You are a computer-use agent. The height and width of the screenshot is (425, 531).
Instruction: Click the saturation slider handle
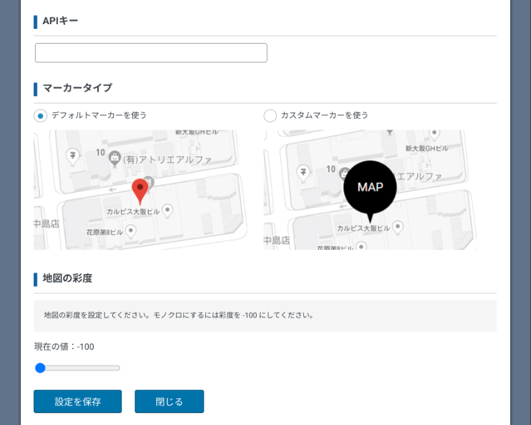(40, 368)
